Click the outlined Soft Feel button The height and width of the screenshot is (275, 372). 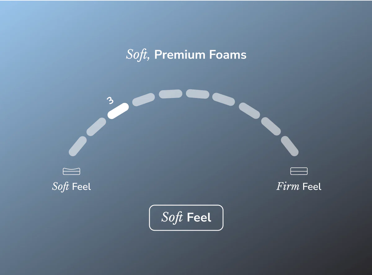point(186,218)
